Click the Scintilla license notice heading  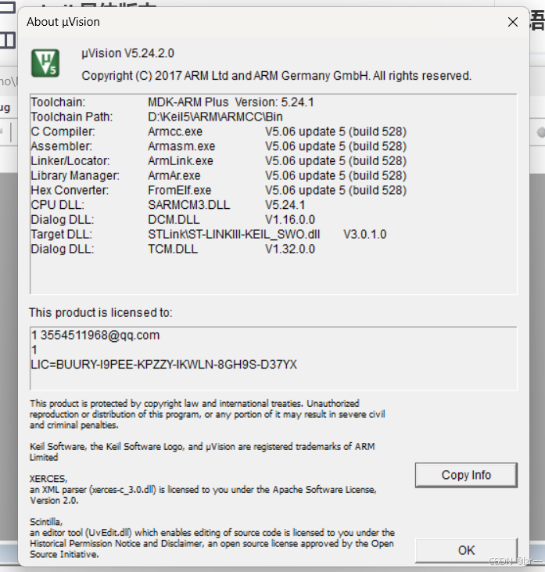pos(46,522)
